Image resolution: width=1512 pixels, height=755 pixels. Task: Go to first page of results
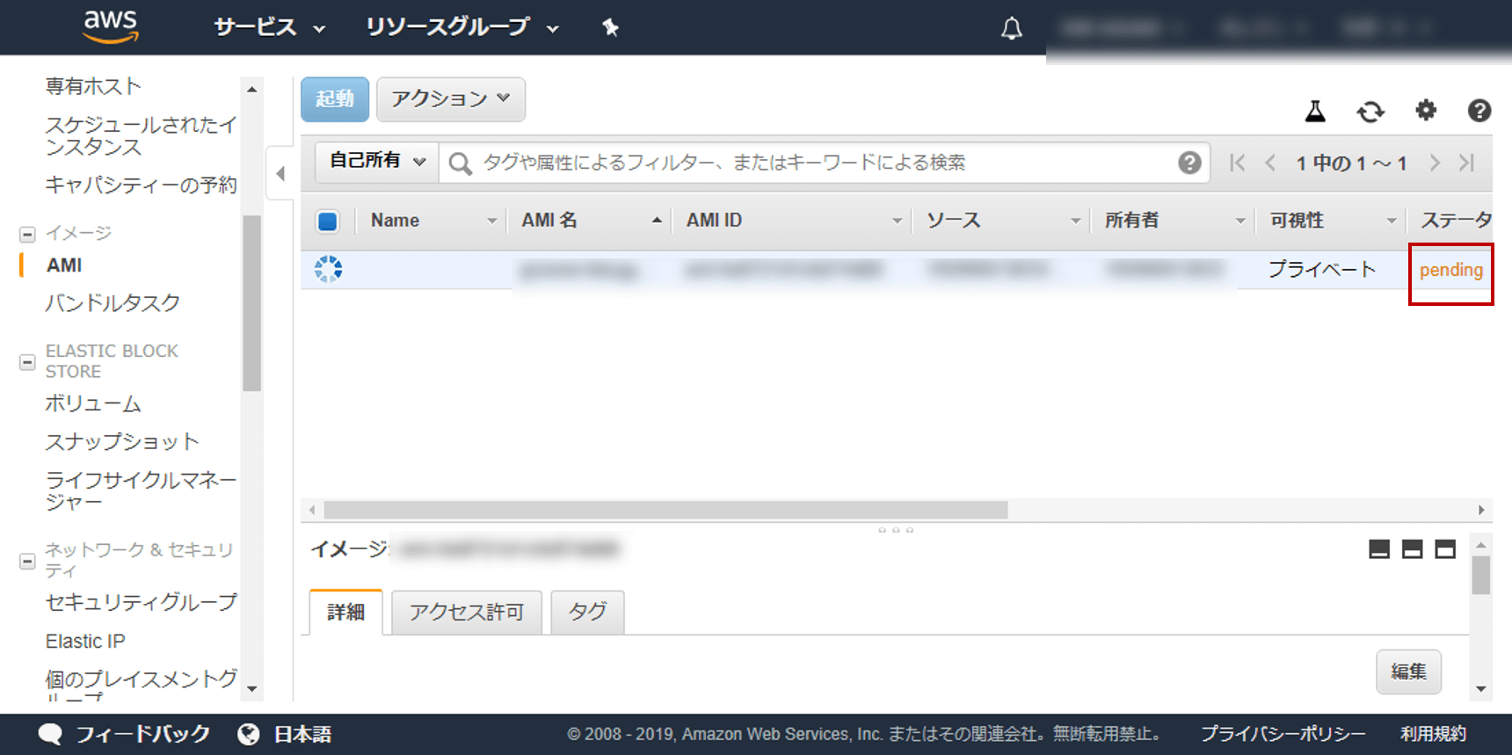click(x=1238, y=163)
